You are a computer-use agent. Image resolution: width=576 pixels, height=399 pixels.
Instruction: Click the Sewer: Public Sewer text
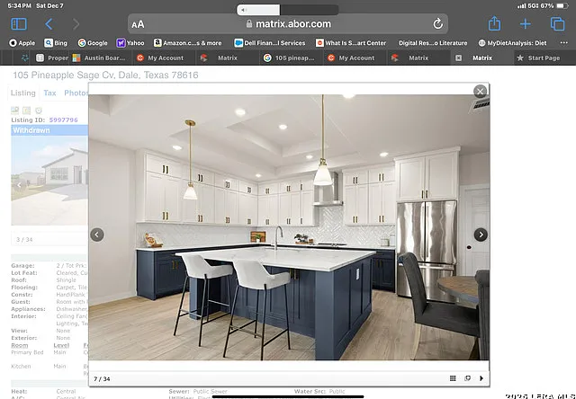click(198, 391)
